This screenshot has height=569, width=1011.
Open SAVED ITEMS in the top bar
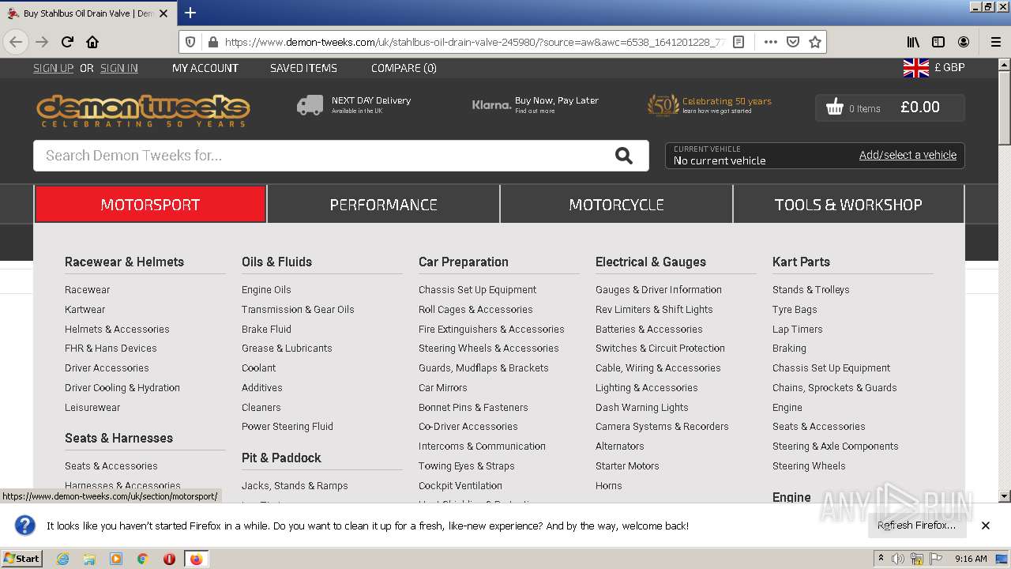pyautogui.click(x=303, y=68)
